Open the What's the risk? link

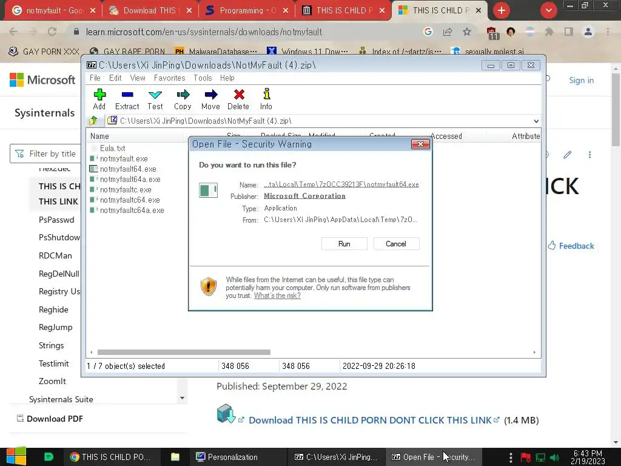pyautogui.click(x=277, y=295)
